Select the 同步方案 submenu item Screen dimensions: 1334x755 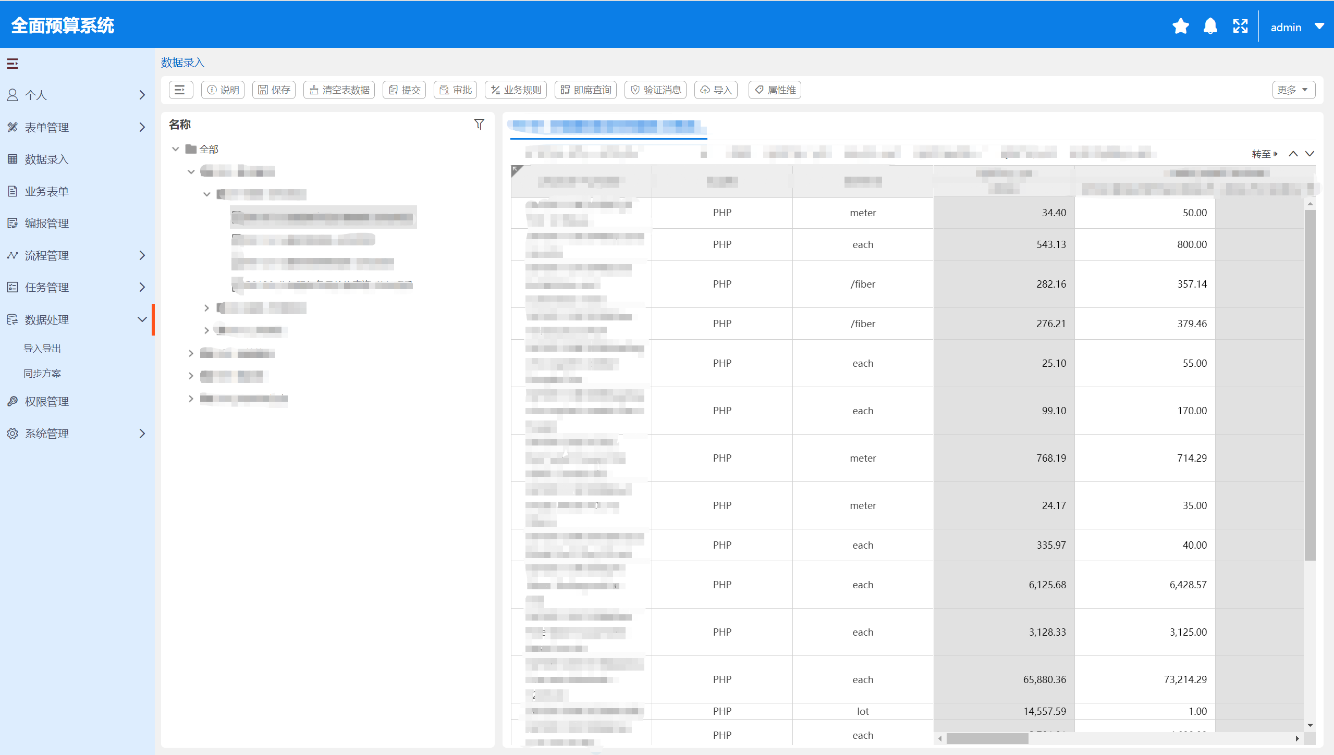tap(42, 373)
